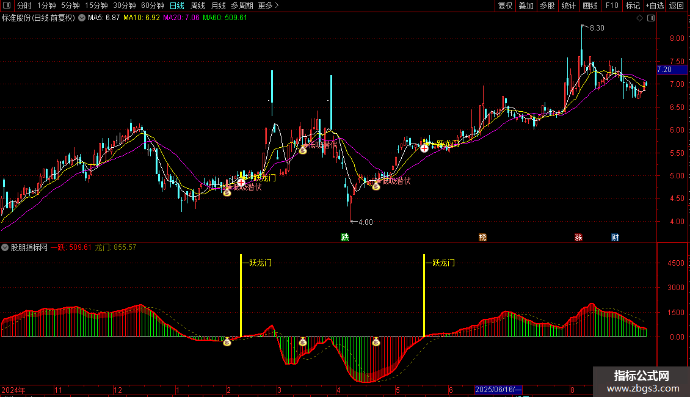Open the 统计 statistics tool

(x=568, y=5)
